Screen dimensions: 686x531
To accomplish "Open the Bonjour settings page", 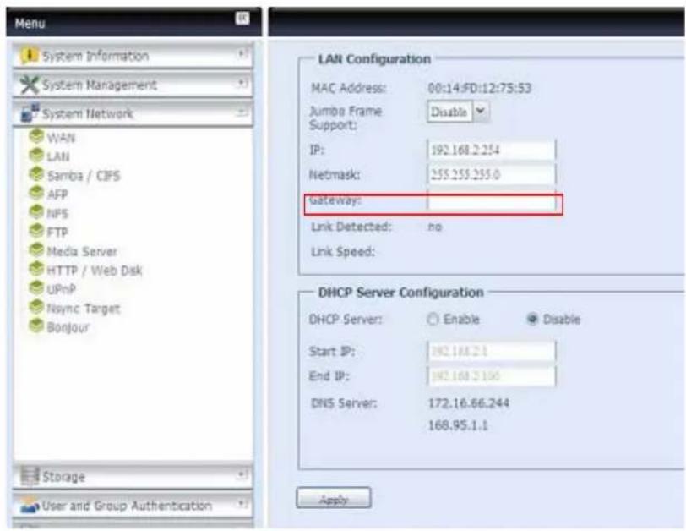I will 68,327.
